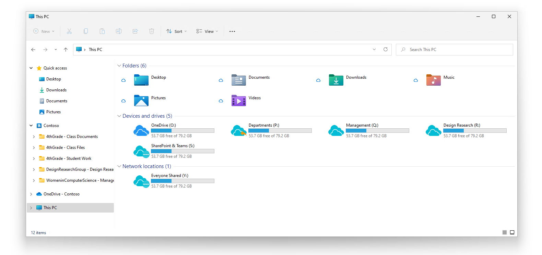This screenshot has height=255, width=542.
Task: Open the Sort dropdown menu
Action: pos(177,31)
